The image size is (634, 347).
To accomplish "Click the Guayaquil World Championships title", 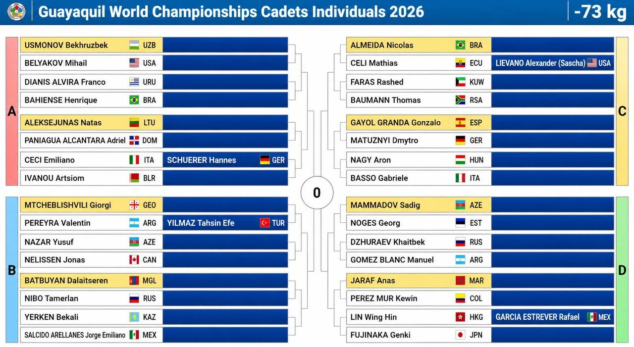I will 231,11.
